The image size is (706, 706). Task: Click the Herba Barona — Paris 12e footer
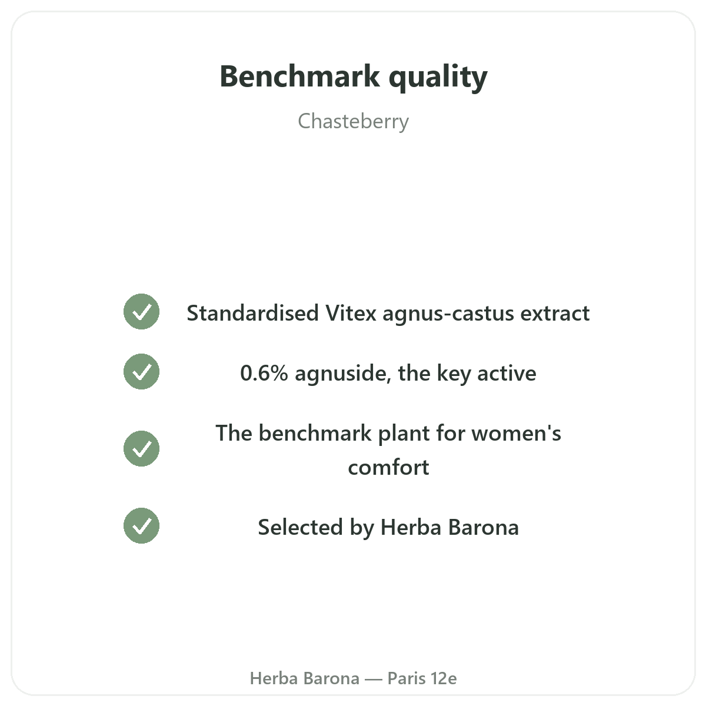(353, 678)
